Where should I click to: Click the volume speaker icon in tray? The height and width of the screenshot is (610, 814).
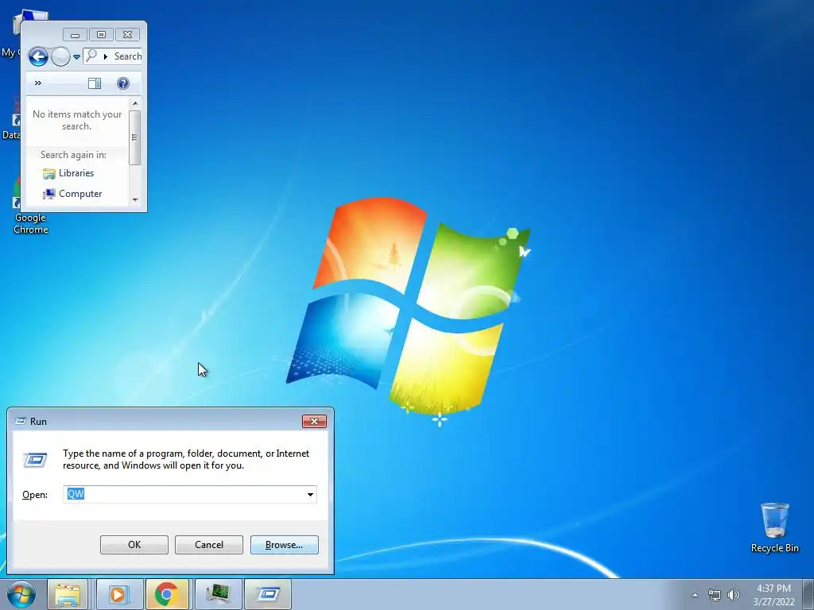(x=733, y=595)
